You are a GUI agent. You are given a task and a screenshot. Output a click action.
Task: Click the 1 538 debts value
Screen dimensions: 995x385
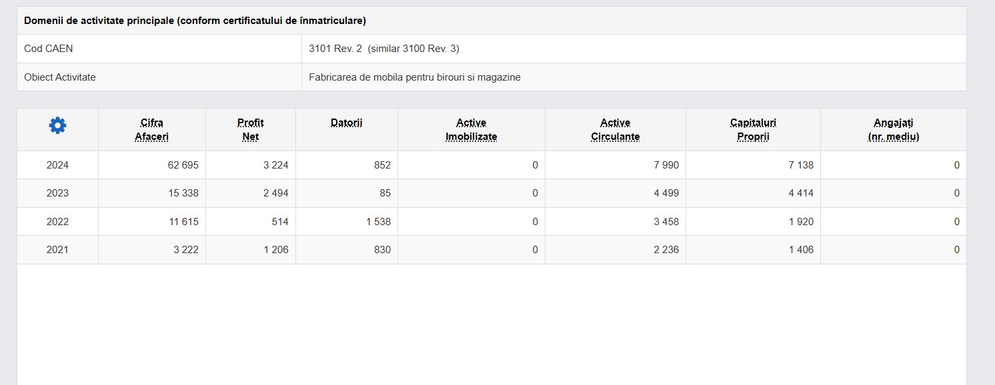point(378,222)
